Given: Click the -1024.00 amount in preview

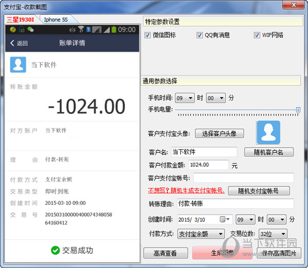Looking at the screenshot, I should pos(87,106).
